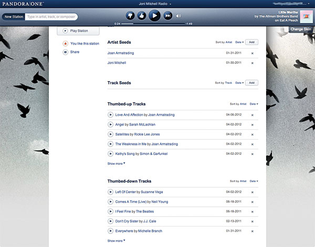Open Thumbed-down Tracks Date sort dropdown
The width and height of the screenshot is (315, 247).
[x=254, y=181]
